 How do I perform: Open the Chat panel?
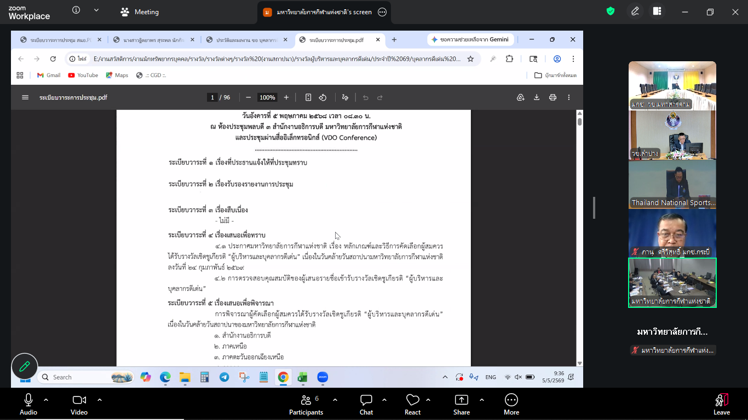366,405
